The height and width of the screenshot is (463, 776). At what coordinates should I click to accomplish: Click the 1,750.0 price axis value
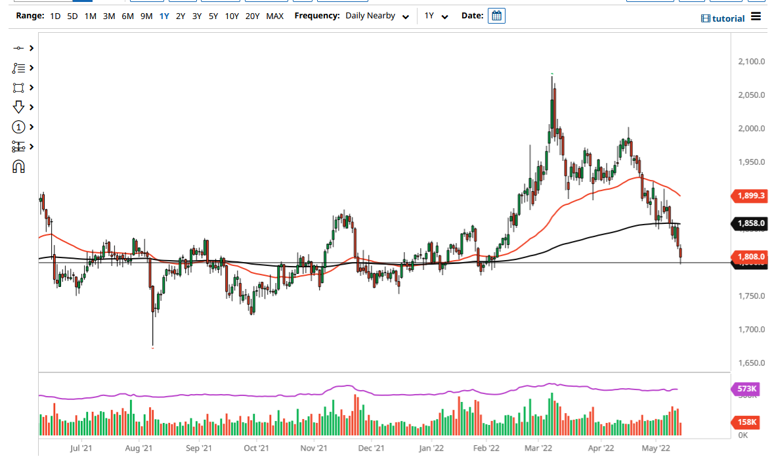click(751, 296)
